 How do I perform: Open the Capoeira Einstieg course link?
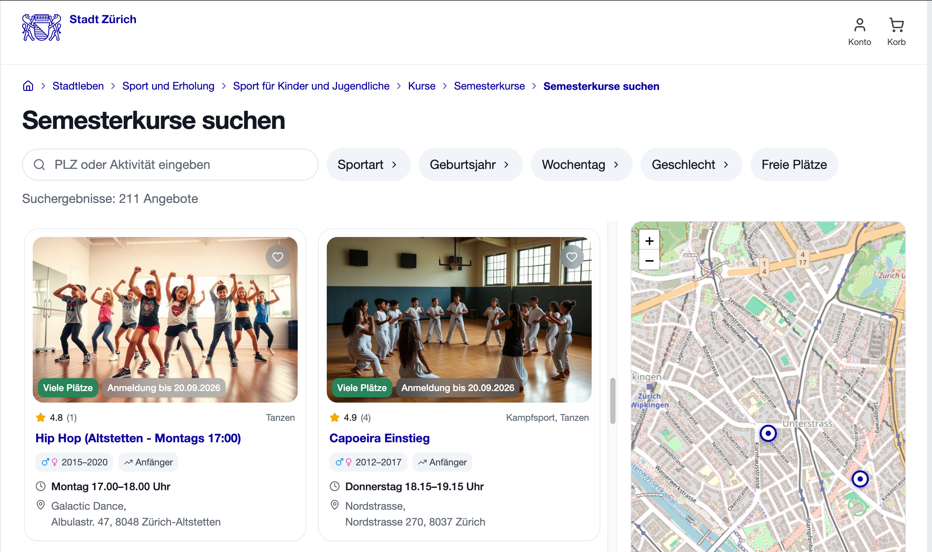[379, 438]
